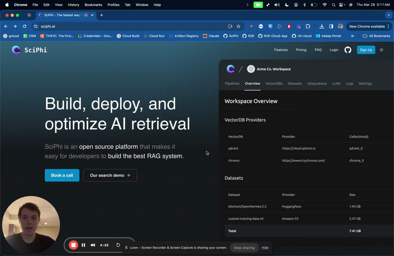394x256 pixels.
Task: Click the red hand extension icon
Action: pos(289,26)
